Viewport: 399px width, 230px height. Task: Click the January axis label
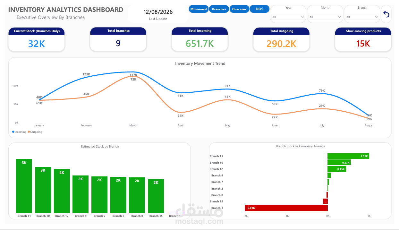[x=39, y=125]
